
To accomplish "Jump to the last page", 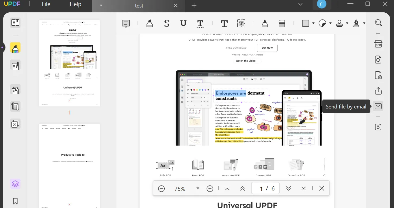I will (x=304, y=188).
